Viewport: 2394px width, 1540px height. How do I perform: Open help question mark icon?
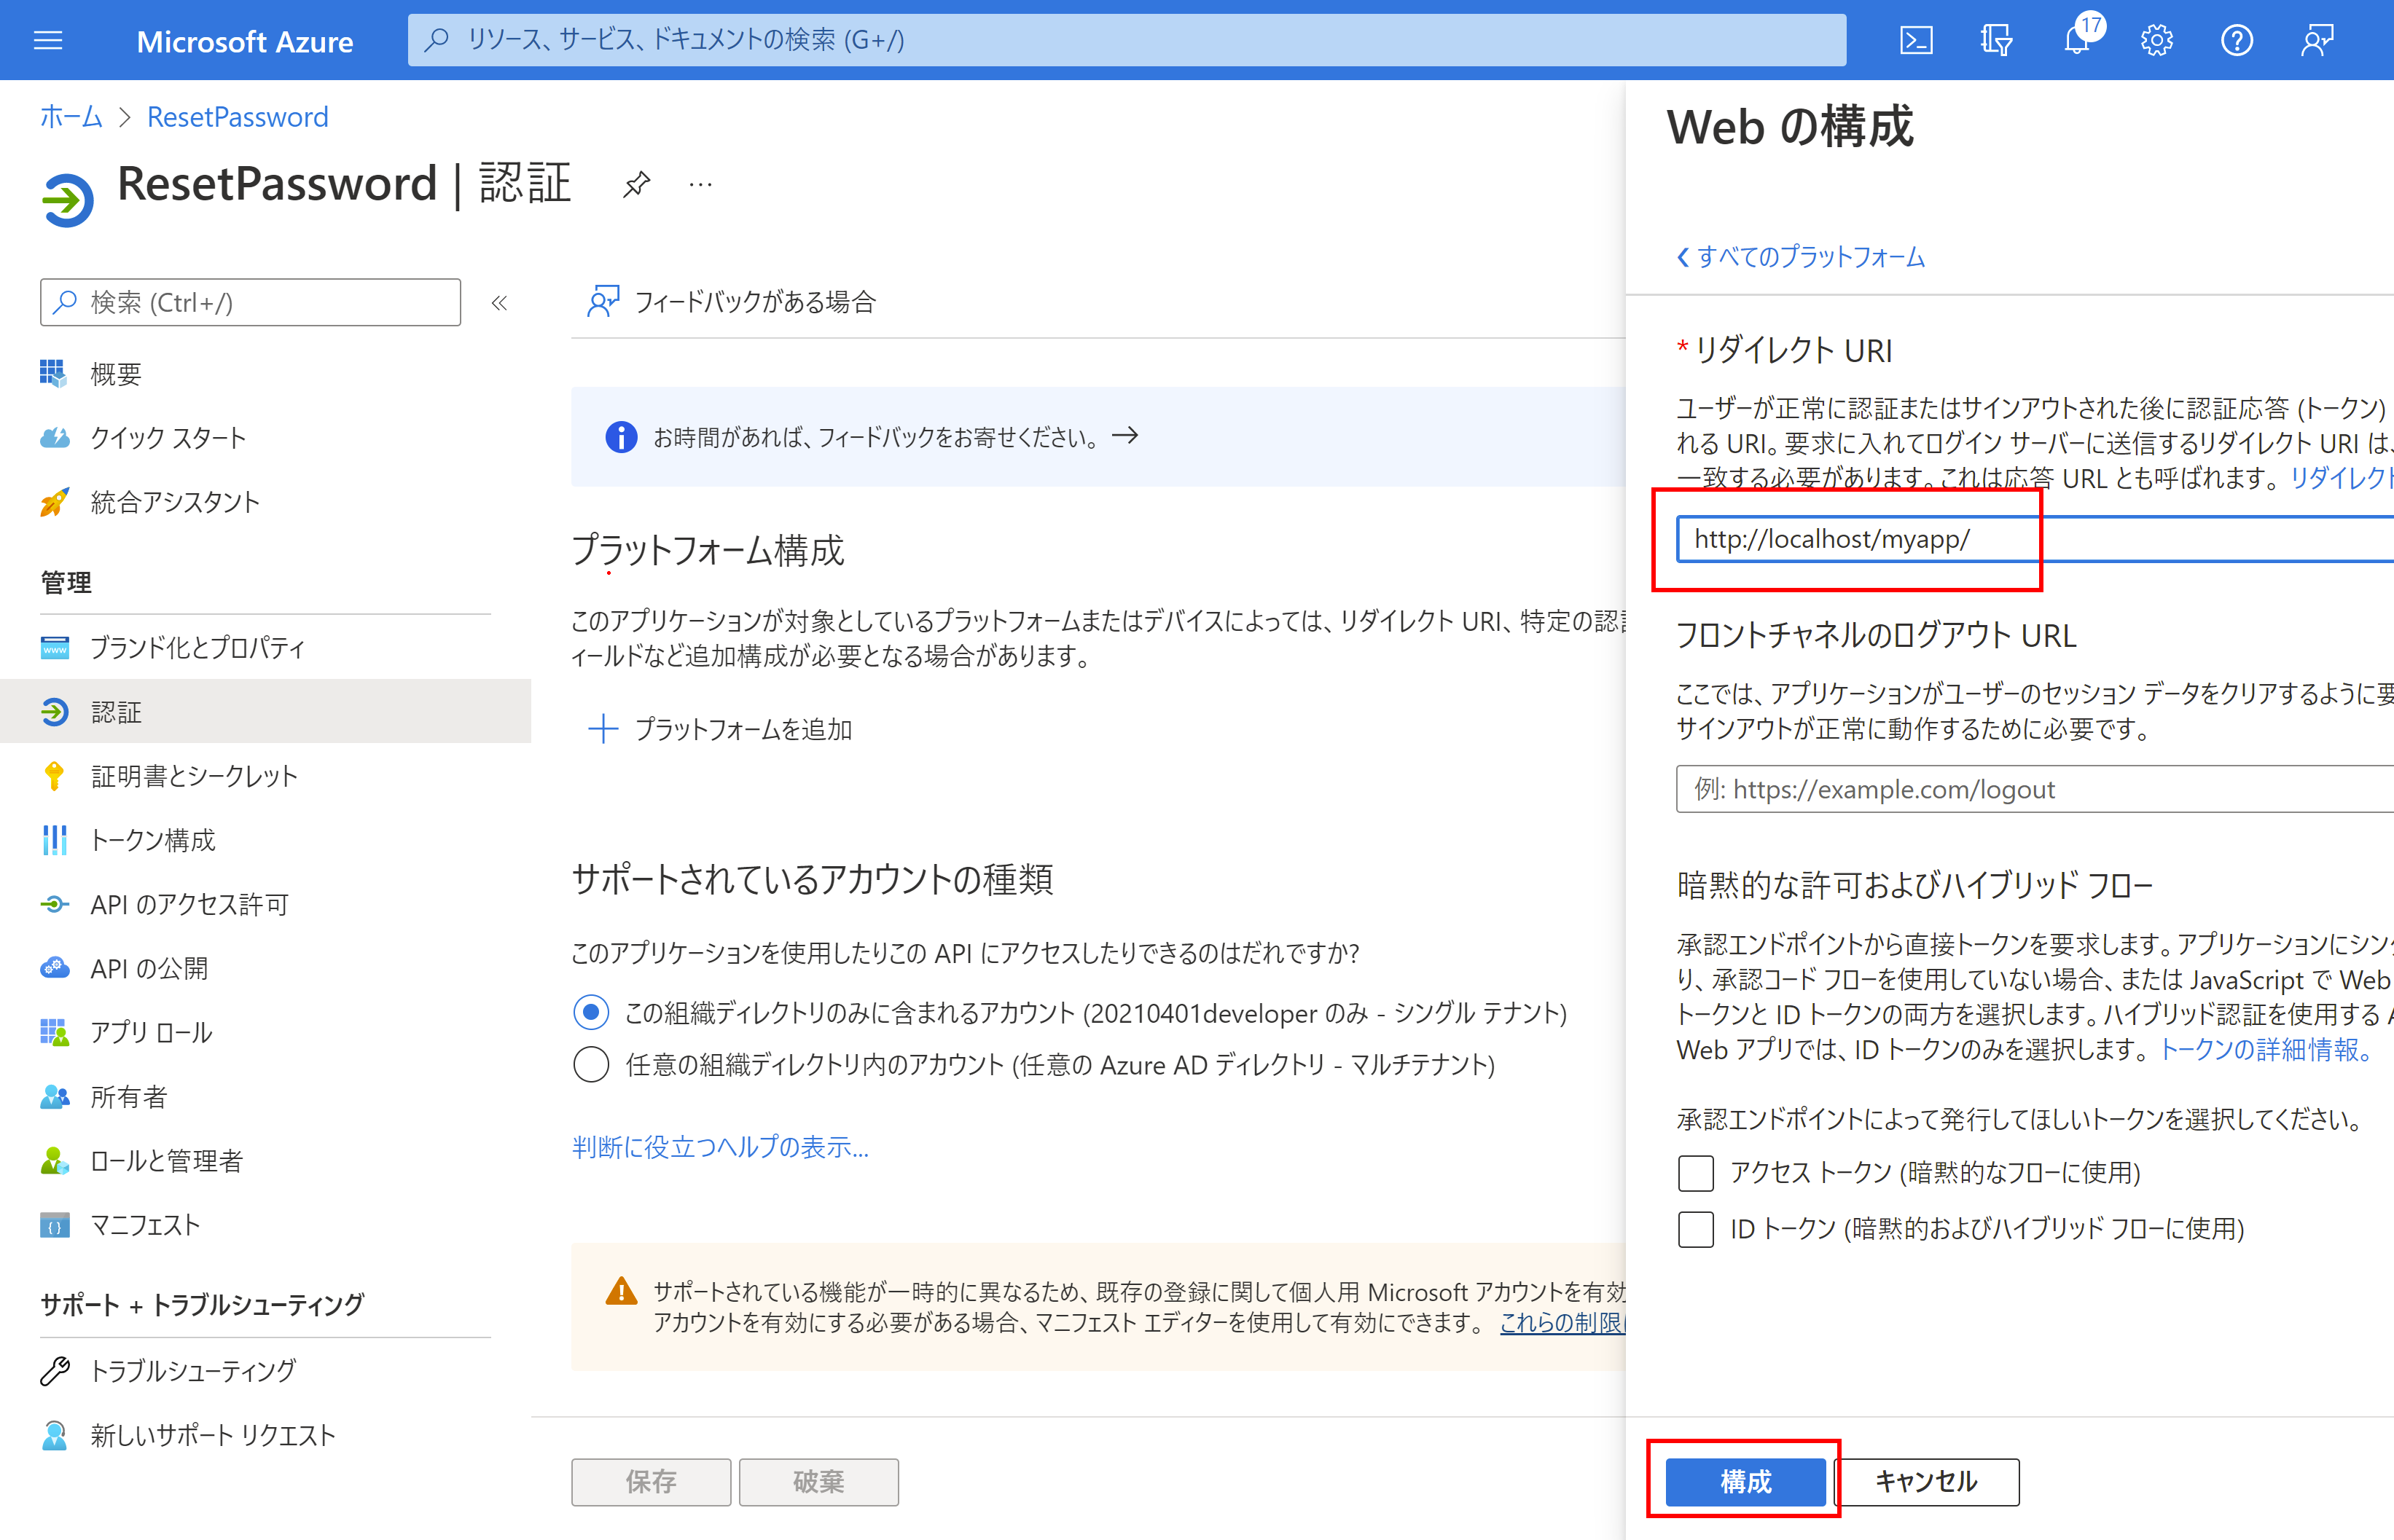click(x=2237, y=41)
